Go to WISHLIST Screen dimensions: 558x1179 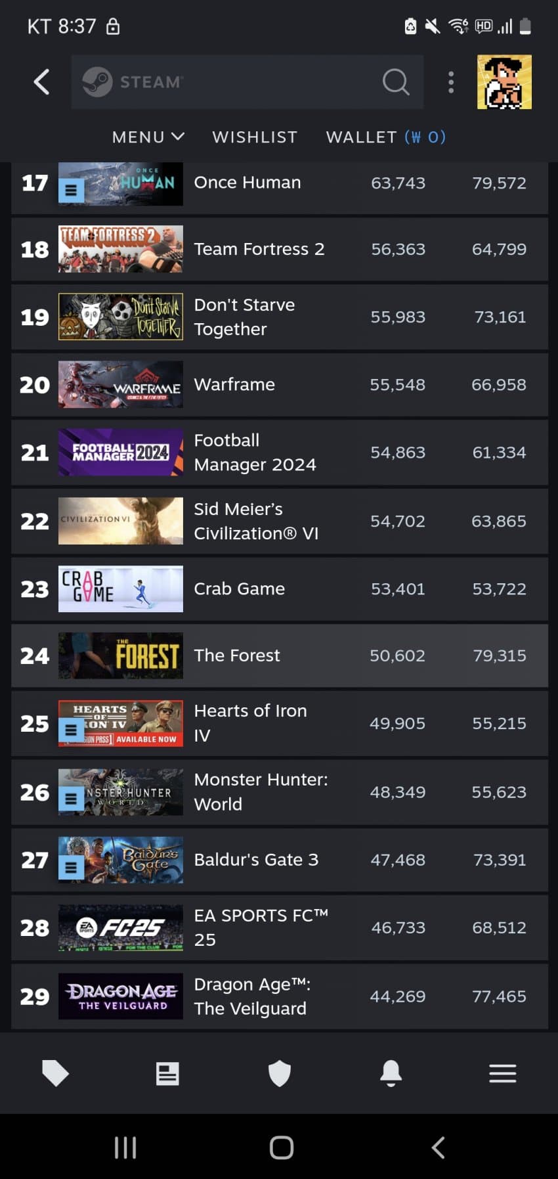[255, 137]
